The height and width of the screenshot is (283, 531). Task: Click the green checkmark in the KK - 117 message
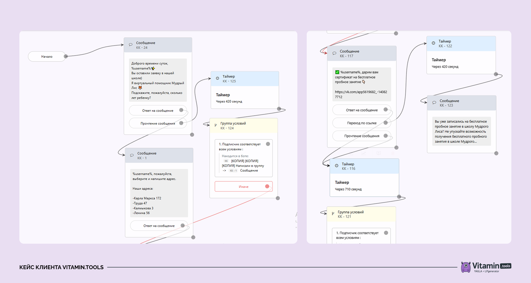337,72
